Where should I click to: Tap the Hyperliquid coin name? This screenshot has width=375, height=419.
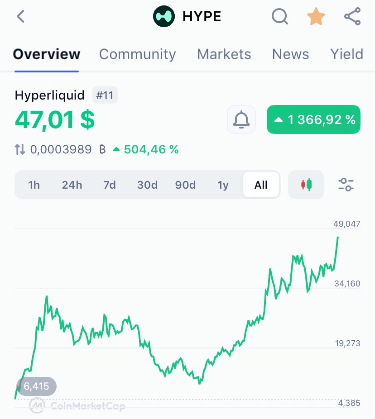click(x=50, y=95)
